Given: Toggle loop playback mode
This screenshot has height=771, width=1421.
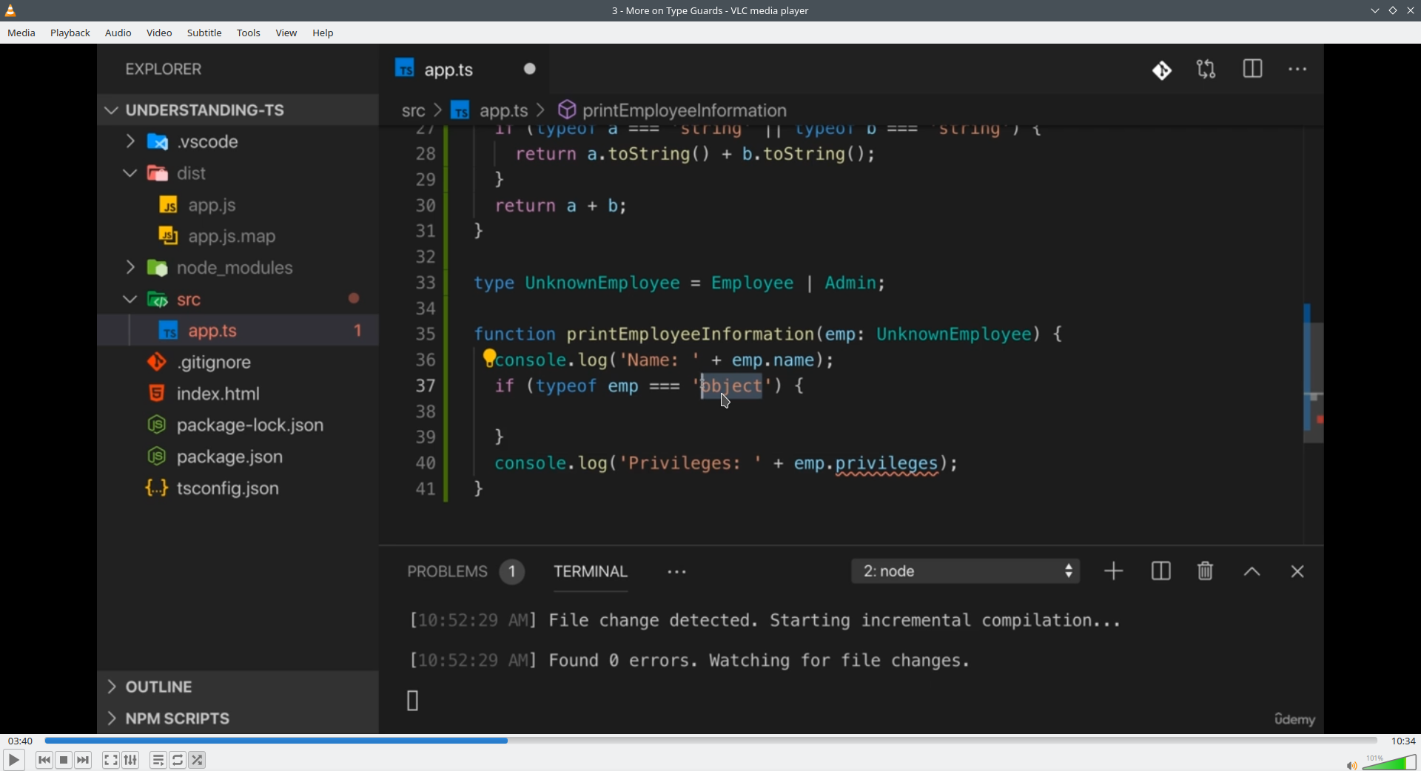Looking at the screenshot, I should click(x=178, y=760).
